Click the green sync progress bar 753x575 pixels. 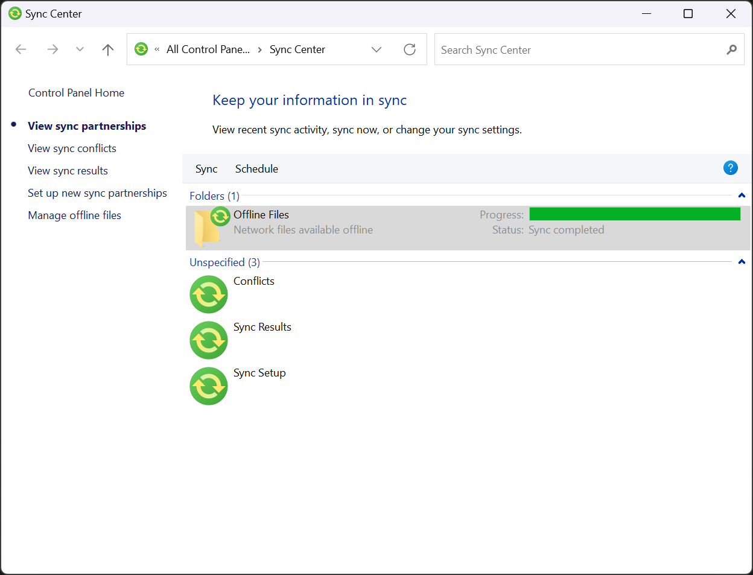pos(634,214)
